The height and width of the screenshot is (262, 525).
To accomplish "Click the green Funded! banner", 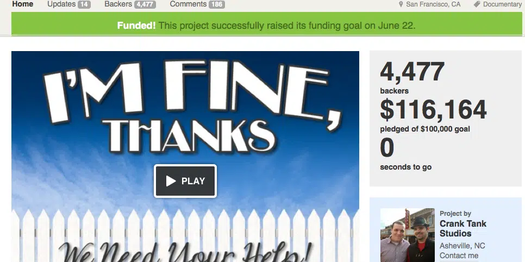I will tap(266, 24).
